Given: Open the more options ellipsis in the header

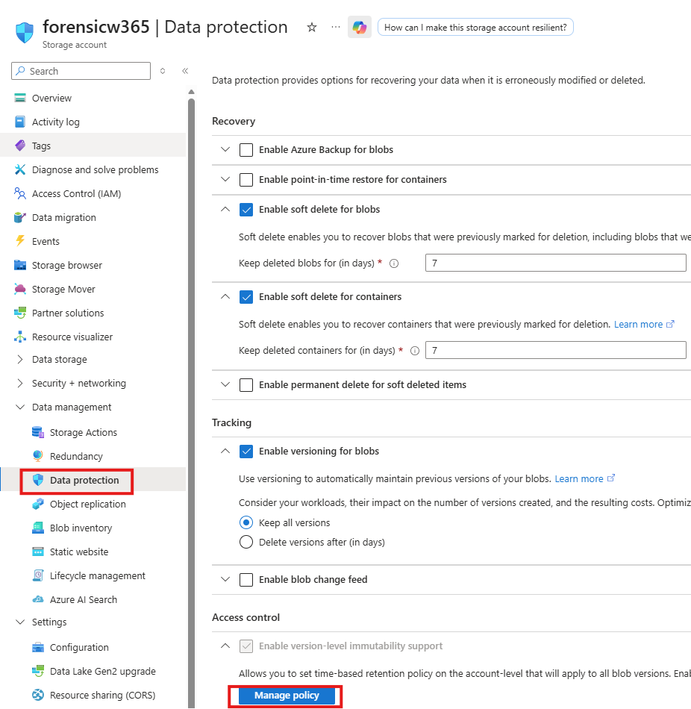Looking at the screenshot, I should pyautogui.click(x=336, y=27).
